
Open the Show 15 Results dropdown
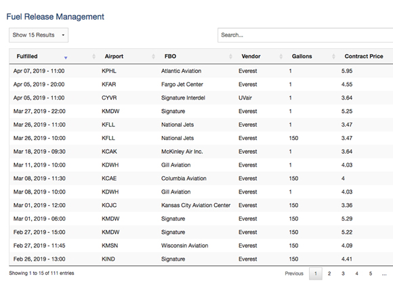tap(39, 35)
